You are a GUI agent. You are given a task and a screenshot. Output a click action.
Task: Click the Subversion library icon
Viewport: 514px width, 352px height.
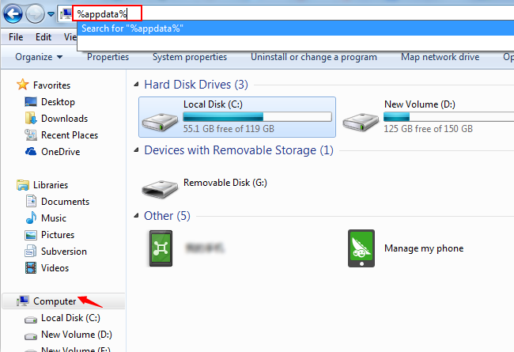click(x=31, y=251)
